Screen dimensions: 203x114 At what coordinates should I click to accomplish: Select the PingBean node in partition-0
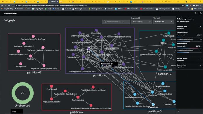tap(31, 56)
